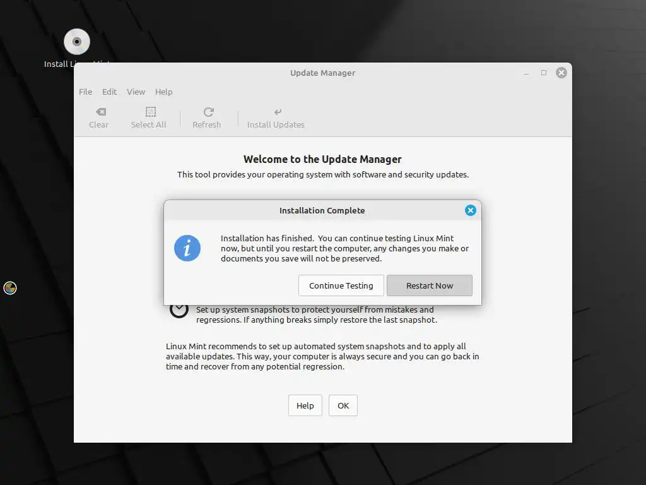Minimize the Update Manager window
Image resolution: width=646 pixels, height=485 pixels.
point(526,73)
